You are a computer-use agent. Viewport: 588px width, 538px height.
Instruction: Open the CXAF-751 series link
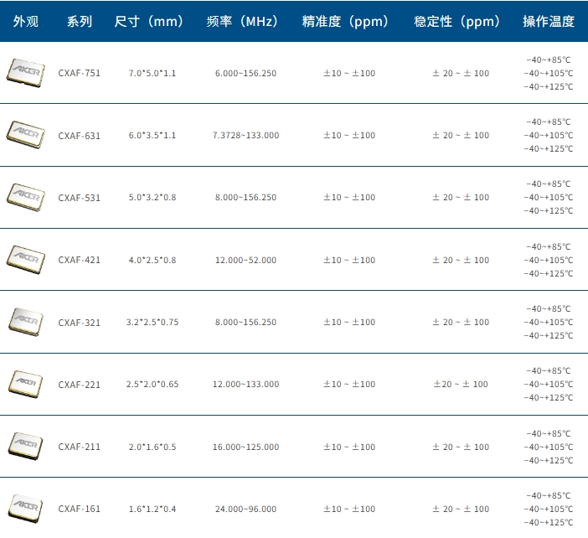pos(80,74)
